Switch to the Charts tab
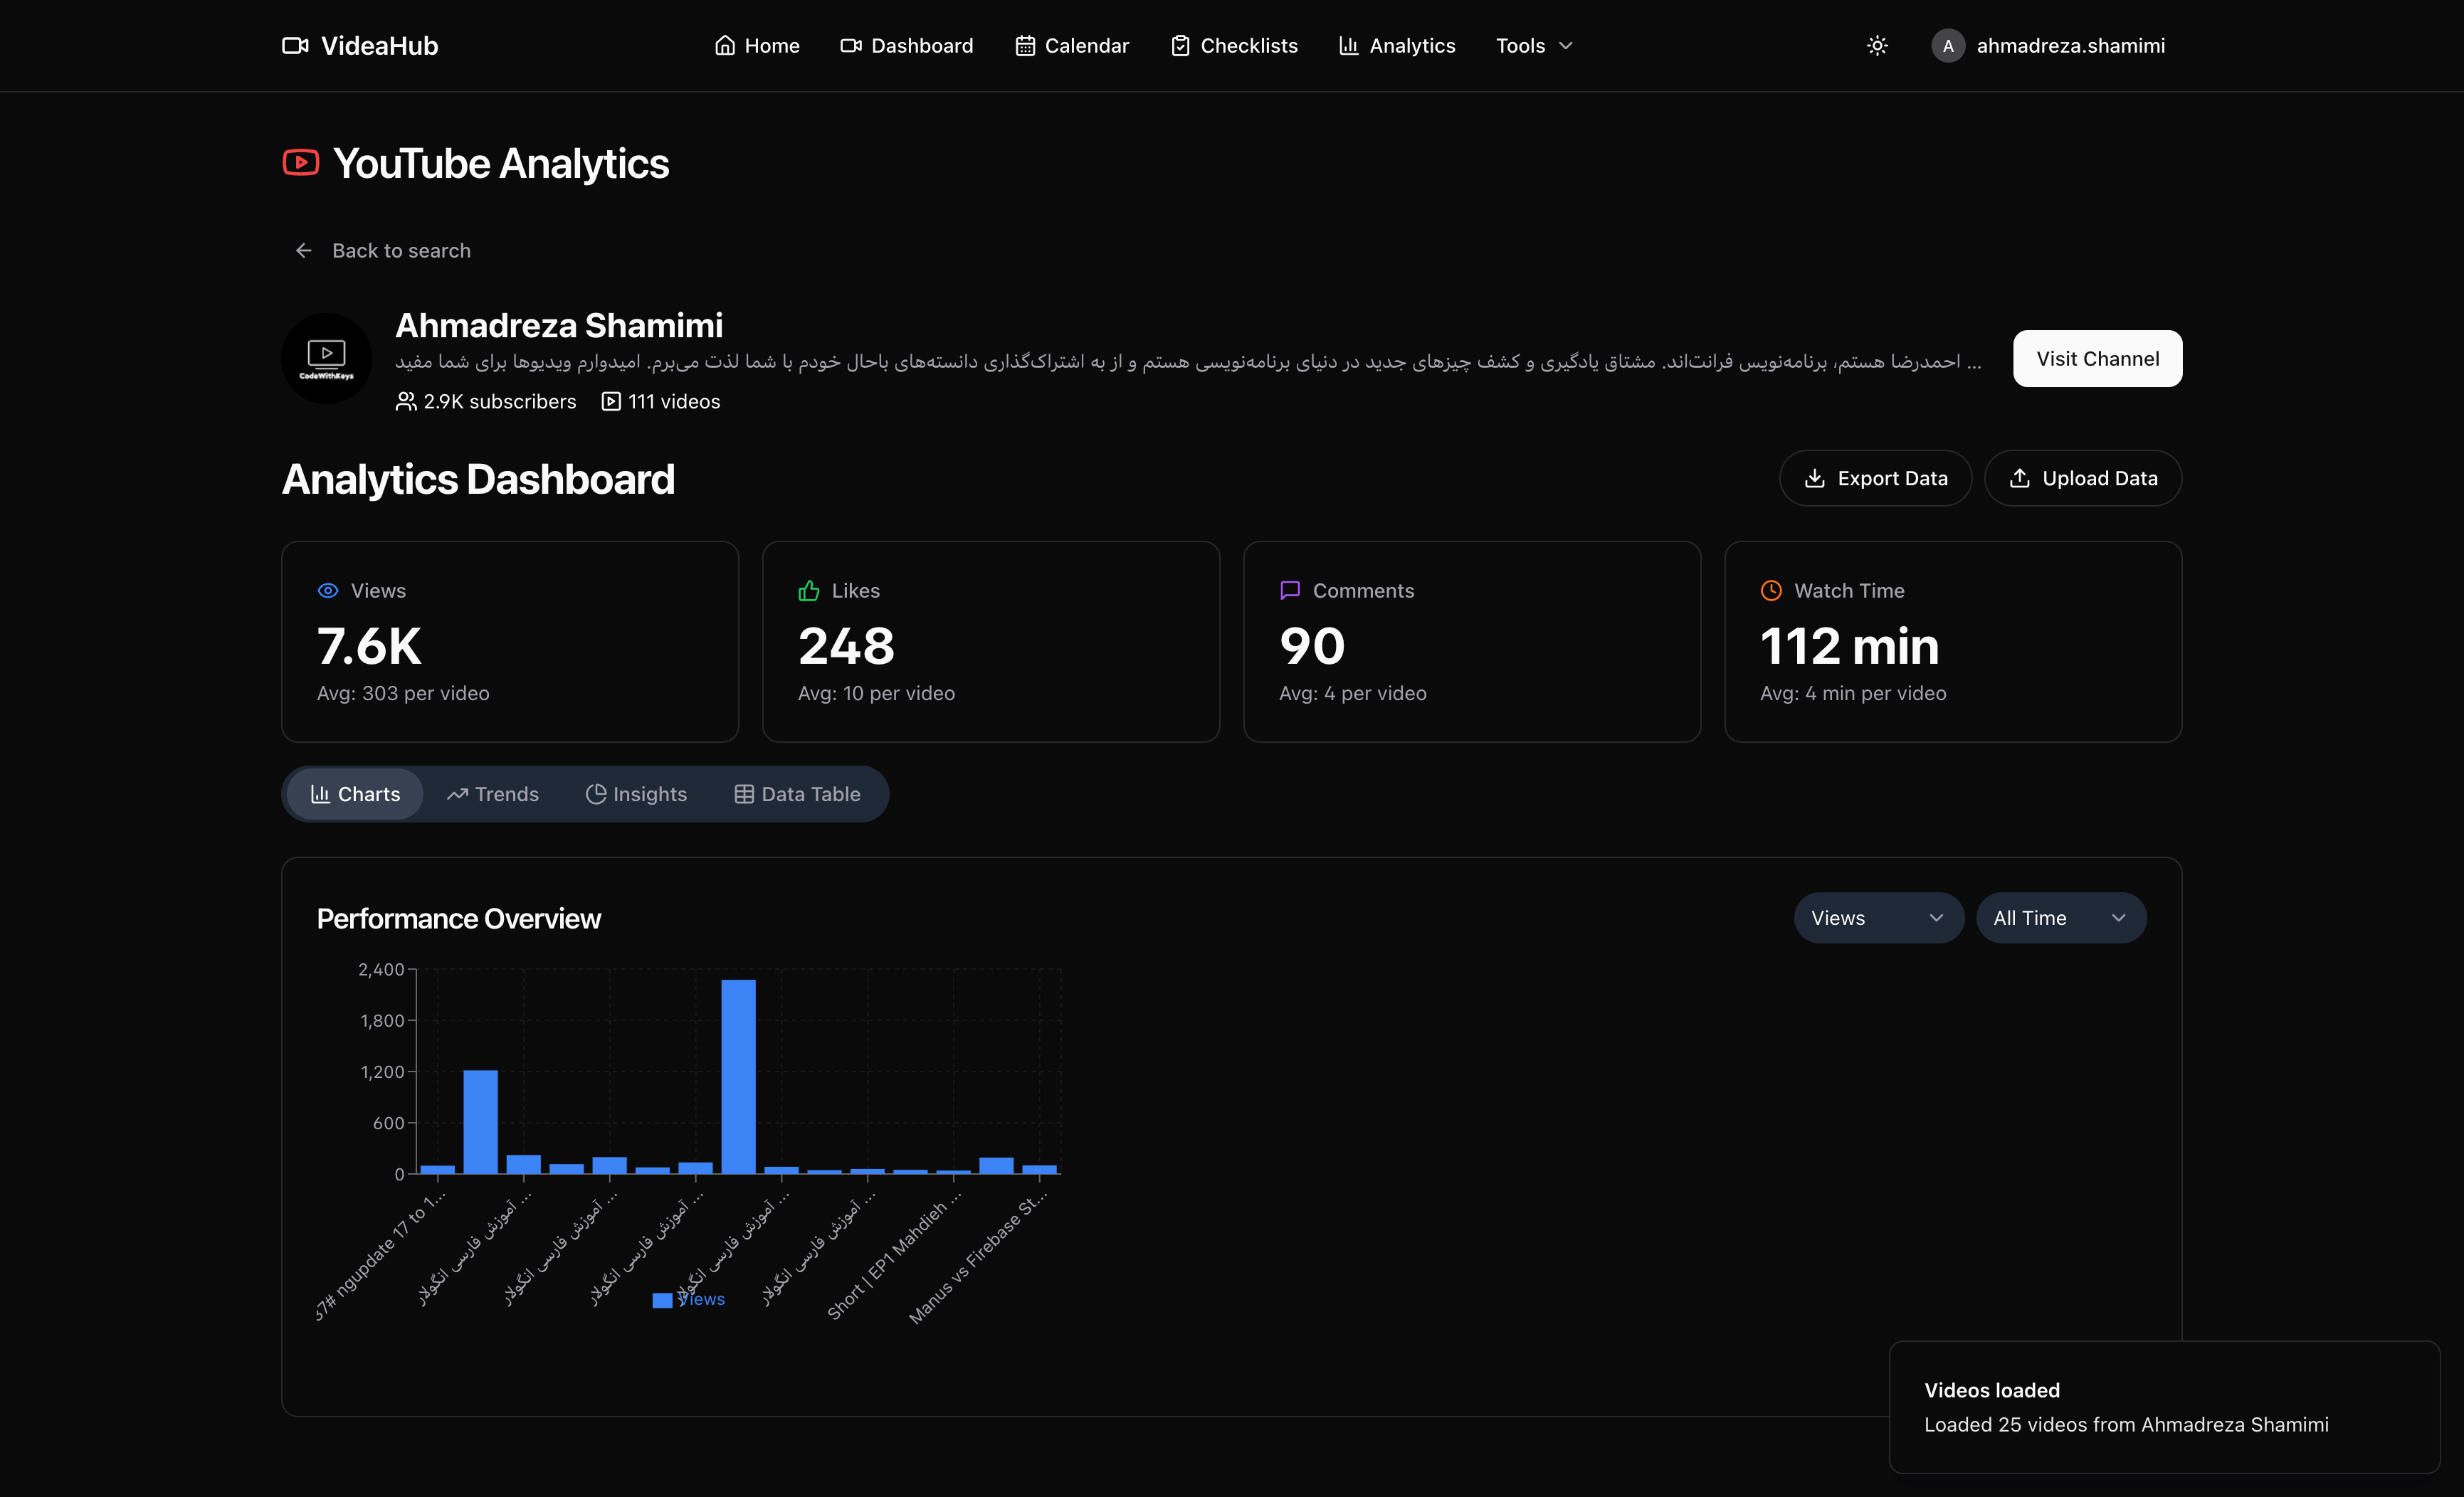 click(355, 794)
